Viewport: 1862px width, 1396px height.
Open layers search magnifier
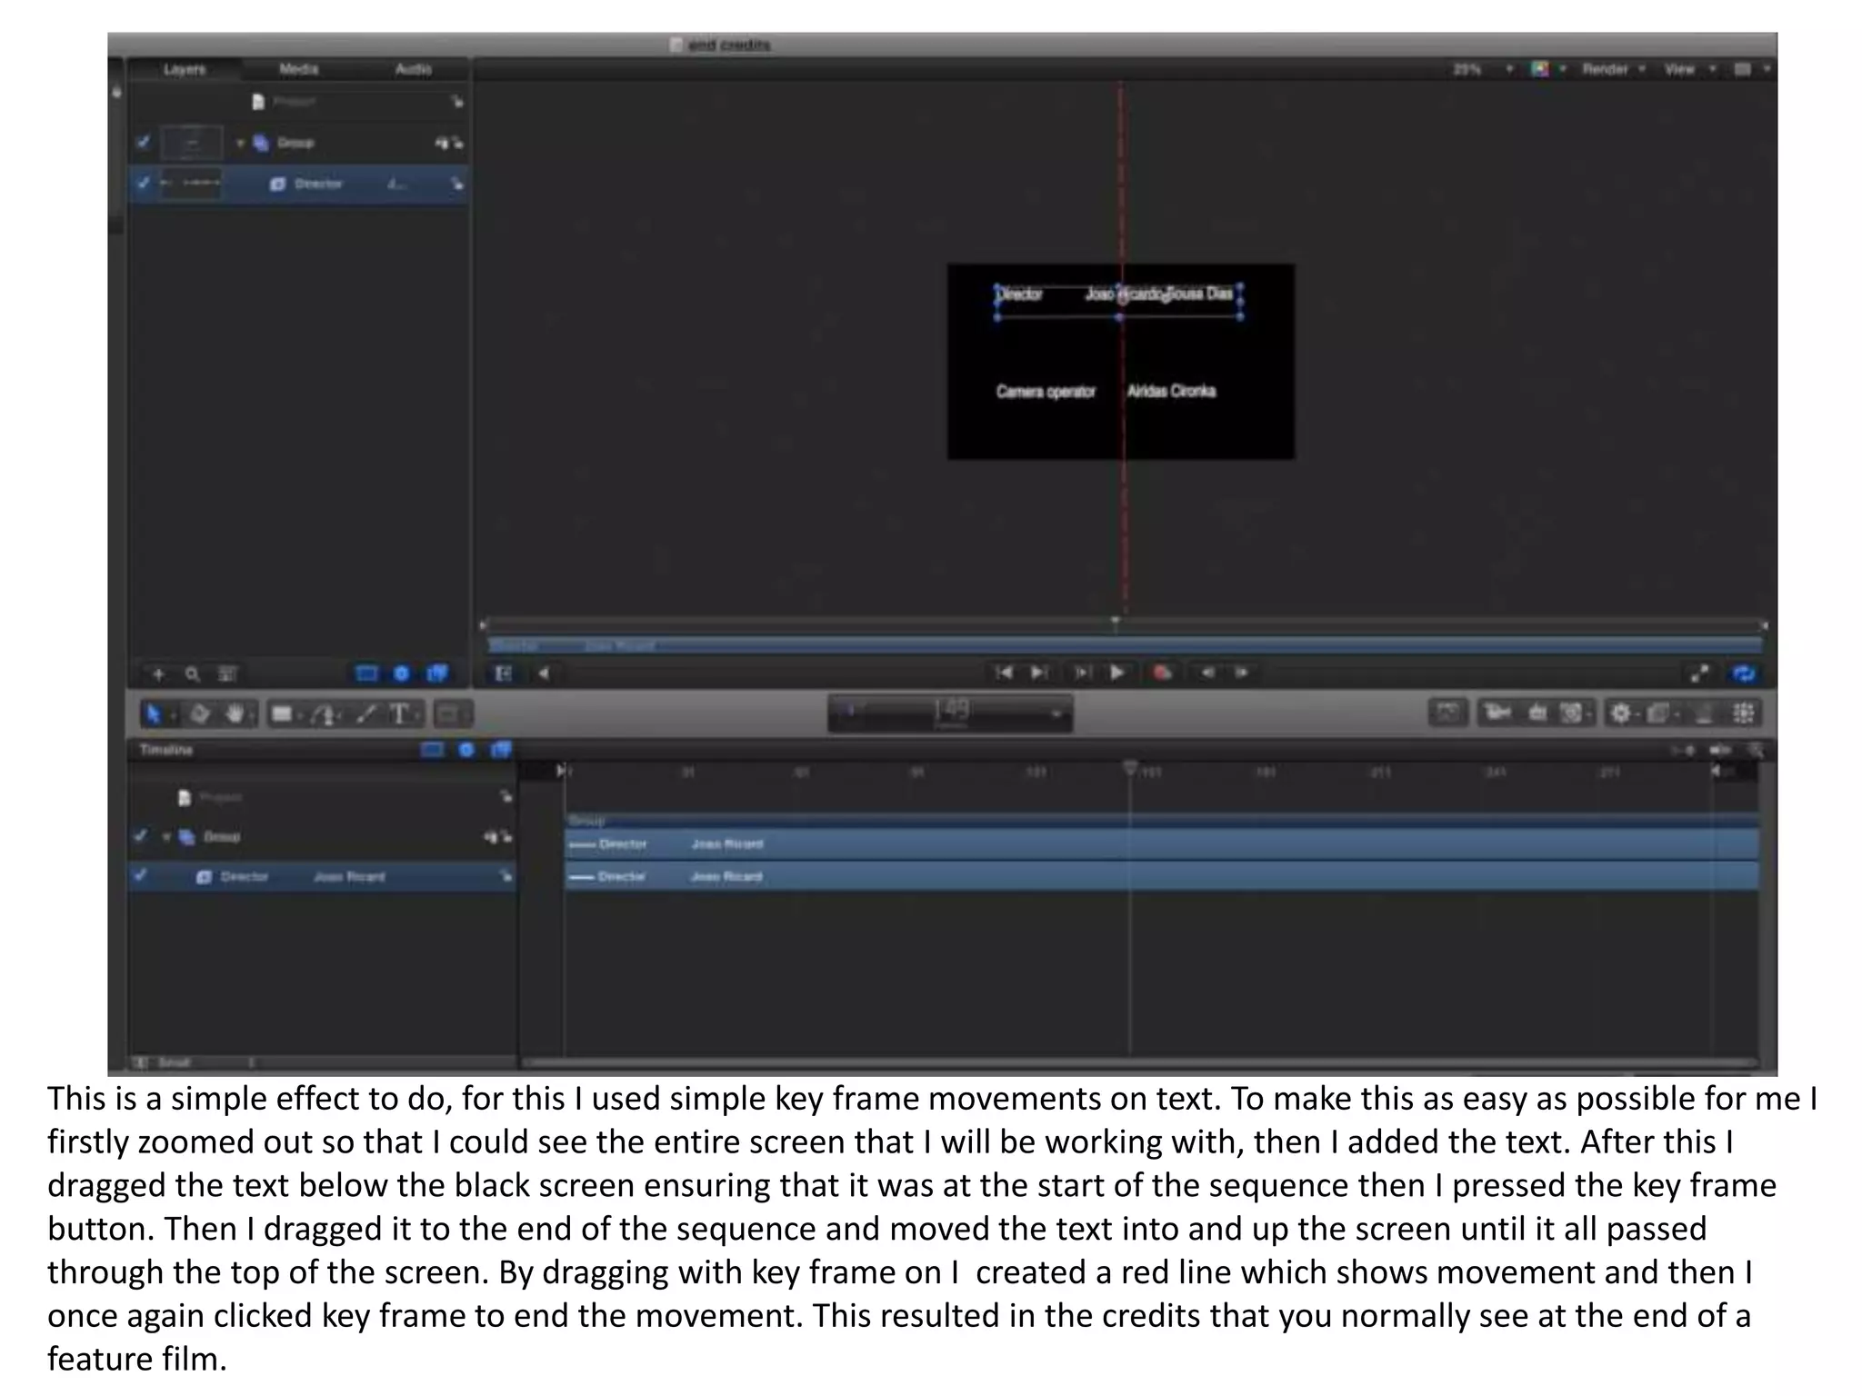pos(192,674)
